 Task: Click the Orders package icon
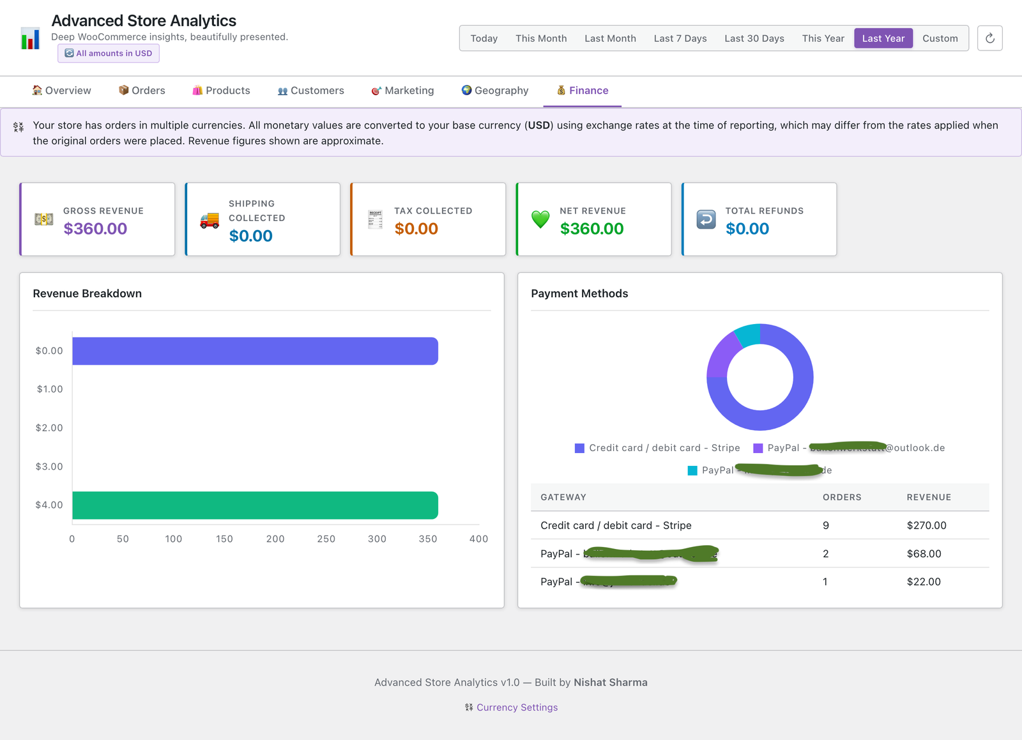[123, 90]
